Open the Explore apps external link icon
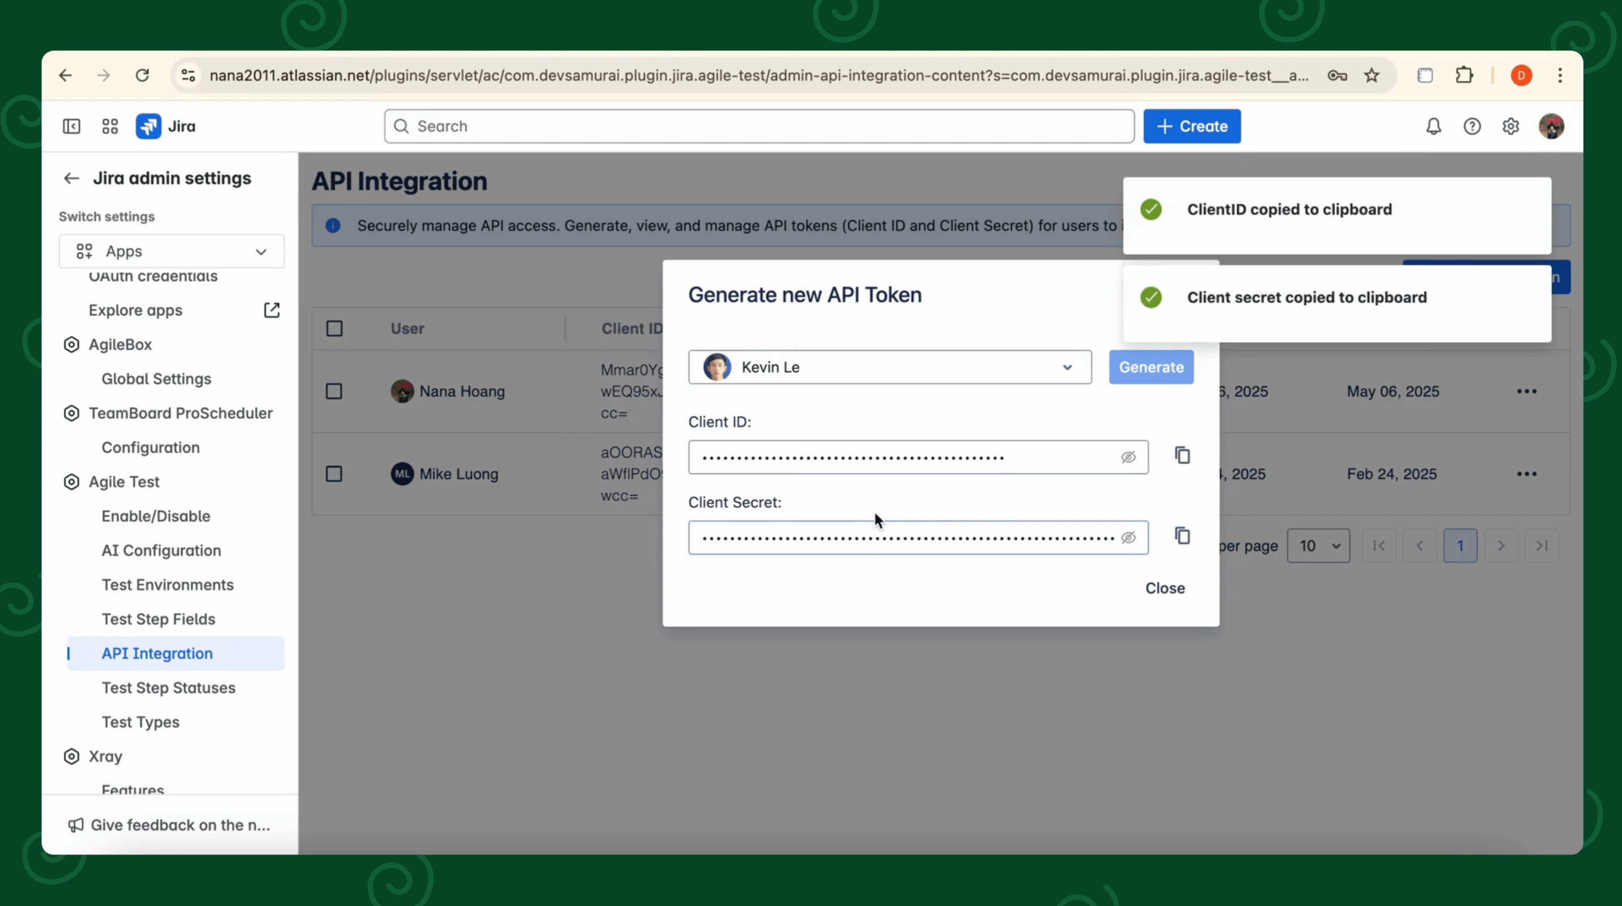 pyautogui.click(x=271, y=310)
